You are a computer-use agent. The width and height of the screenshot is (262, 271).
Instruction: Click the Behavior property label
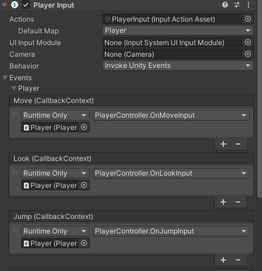point(24,66)
